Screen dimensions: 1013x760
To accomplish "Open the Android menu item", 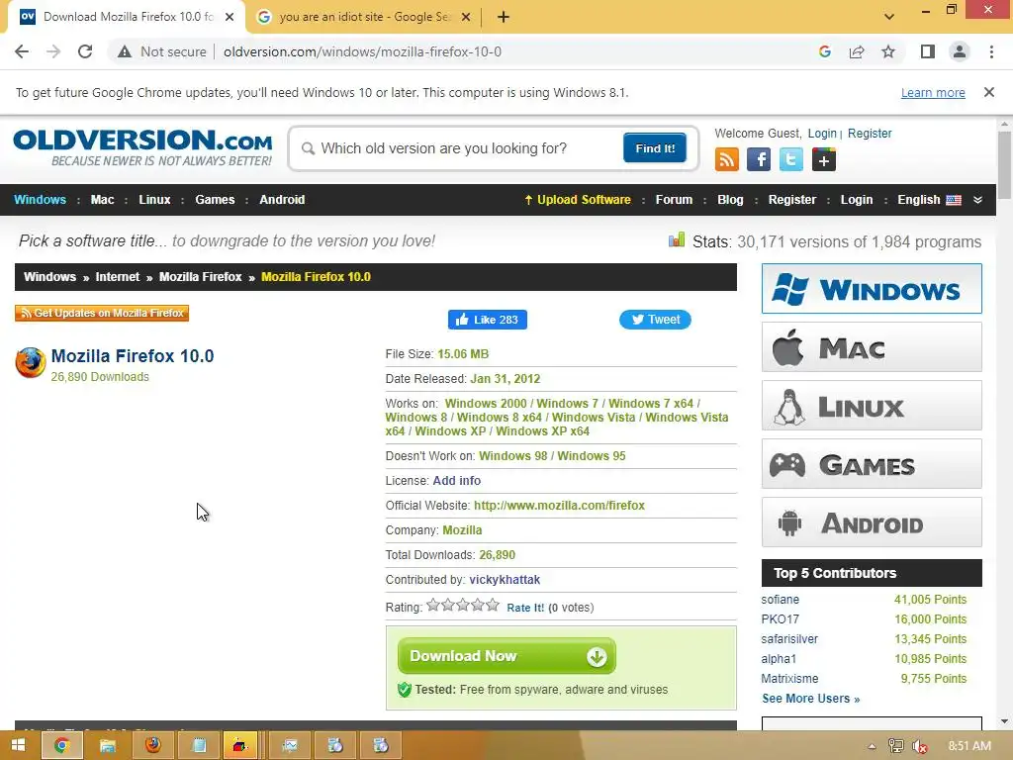I will [282, 200].
